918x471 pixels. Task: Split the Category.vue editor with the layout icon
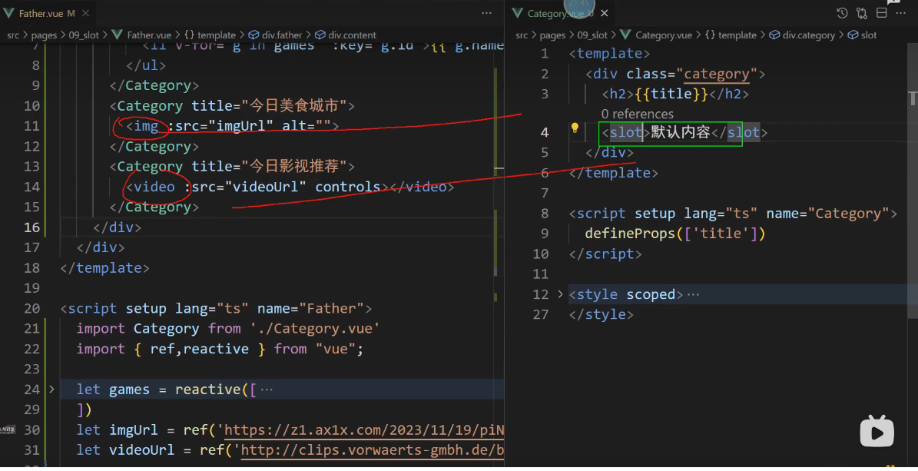click(x=882, y=13)
